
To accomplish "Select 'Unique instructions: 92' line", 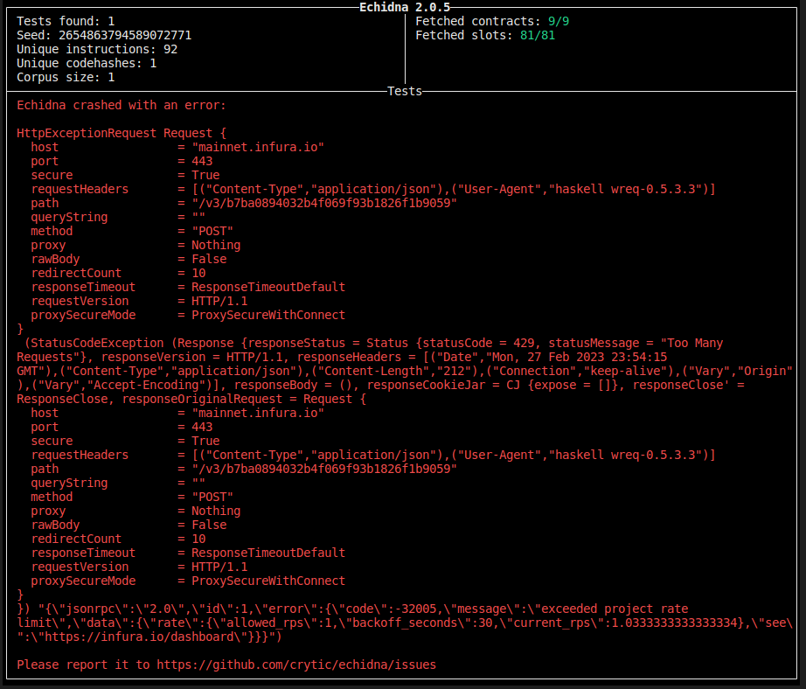I will (x=97, y=49).
